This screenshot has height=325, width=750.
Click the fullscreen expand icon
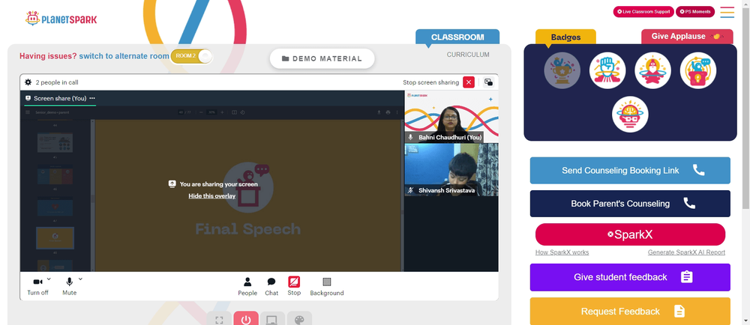[219, 319]
